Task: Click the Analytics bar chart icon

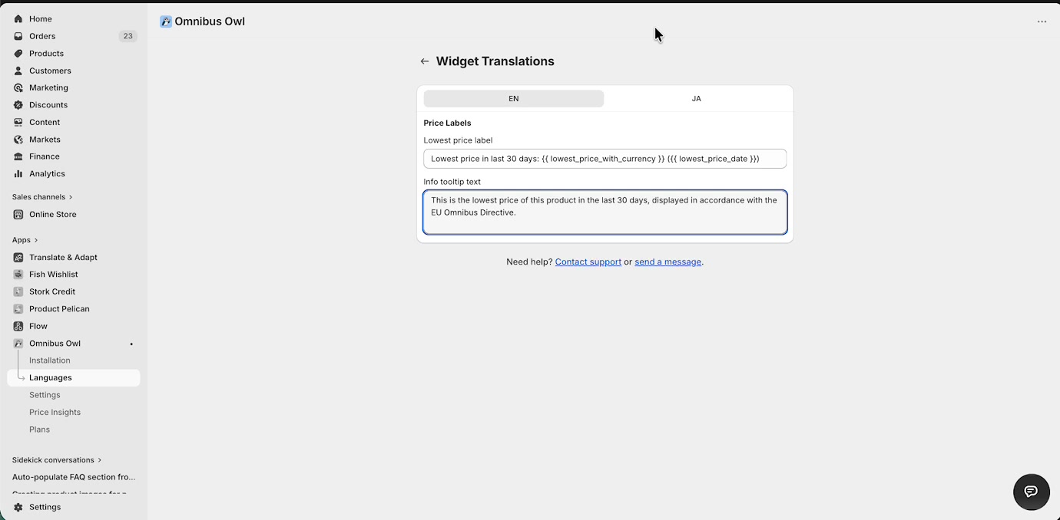Action: pyautogui.click(x=18, y=173)
